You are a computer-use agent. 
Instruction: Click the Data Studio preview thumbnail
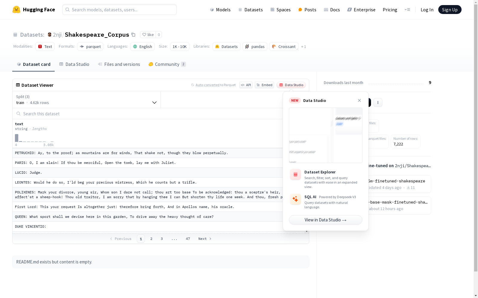coord(326,135)
